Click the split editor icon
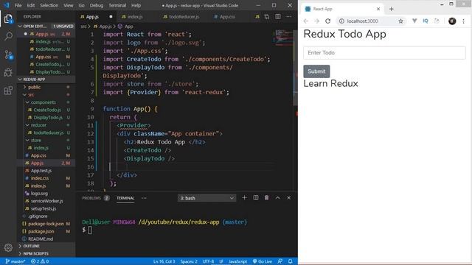Screen dimensions: 472x265 point(278,16)
